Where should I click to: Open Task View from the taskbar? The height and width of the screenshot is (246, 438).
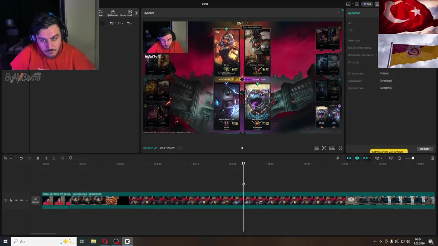[x=82, y=241]
